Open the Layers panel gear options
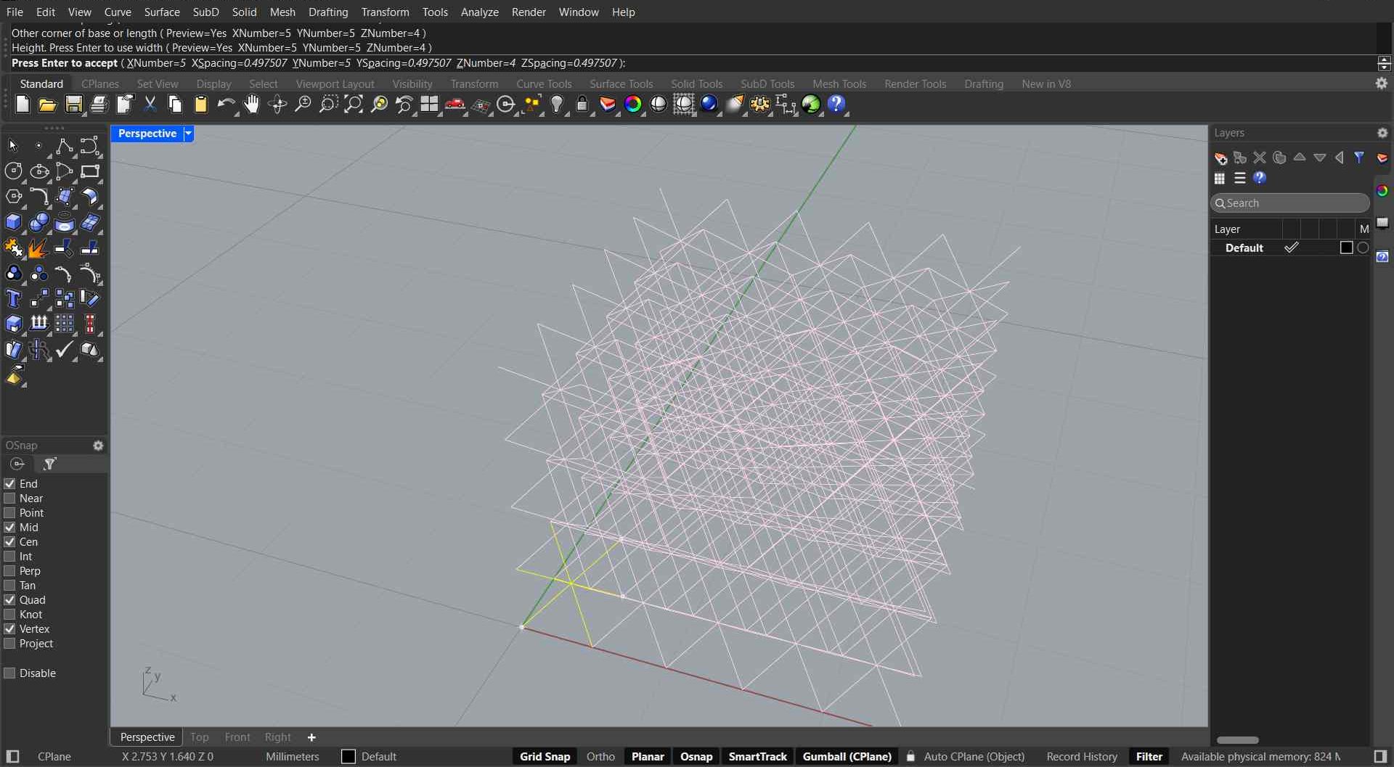The height and width of the screenshot is (767, 1394). pyautogui.click(x=1382, y=133)
